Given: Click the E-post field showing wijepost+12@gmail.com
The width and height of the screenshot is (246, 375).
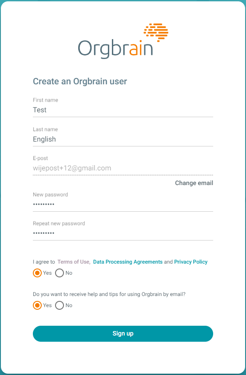Looking at the screenshot, I should [123, 168].
